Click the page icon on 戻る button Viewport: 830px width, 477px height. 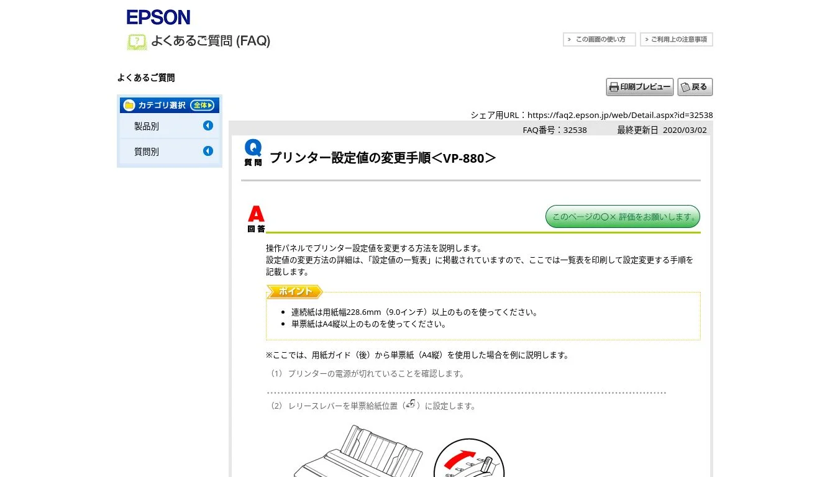[x=685, y=88]
